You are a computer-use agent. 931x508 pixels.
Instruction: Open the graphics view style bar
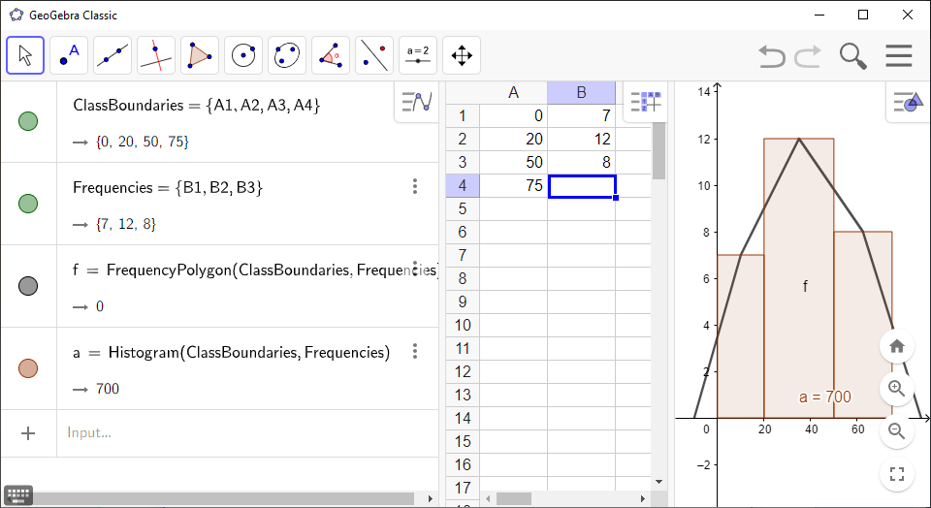coord(908,102)
